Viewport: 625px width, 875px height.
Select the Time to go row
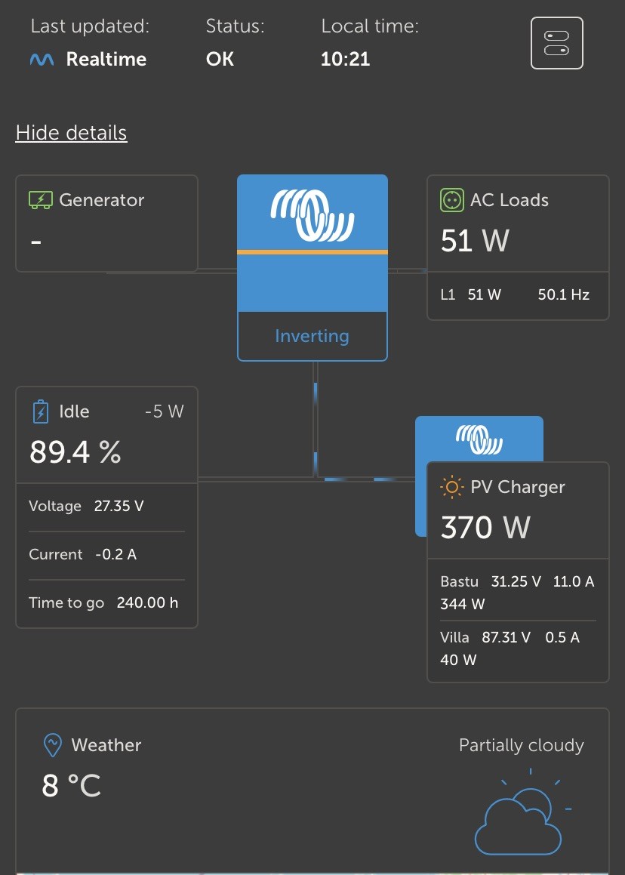pos(106,602)
